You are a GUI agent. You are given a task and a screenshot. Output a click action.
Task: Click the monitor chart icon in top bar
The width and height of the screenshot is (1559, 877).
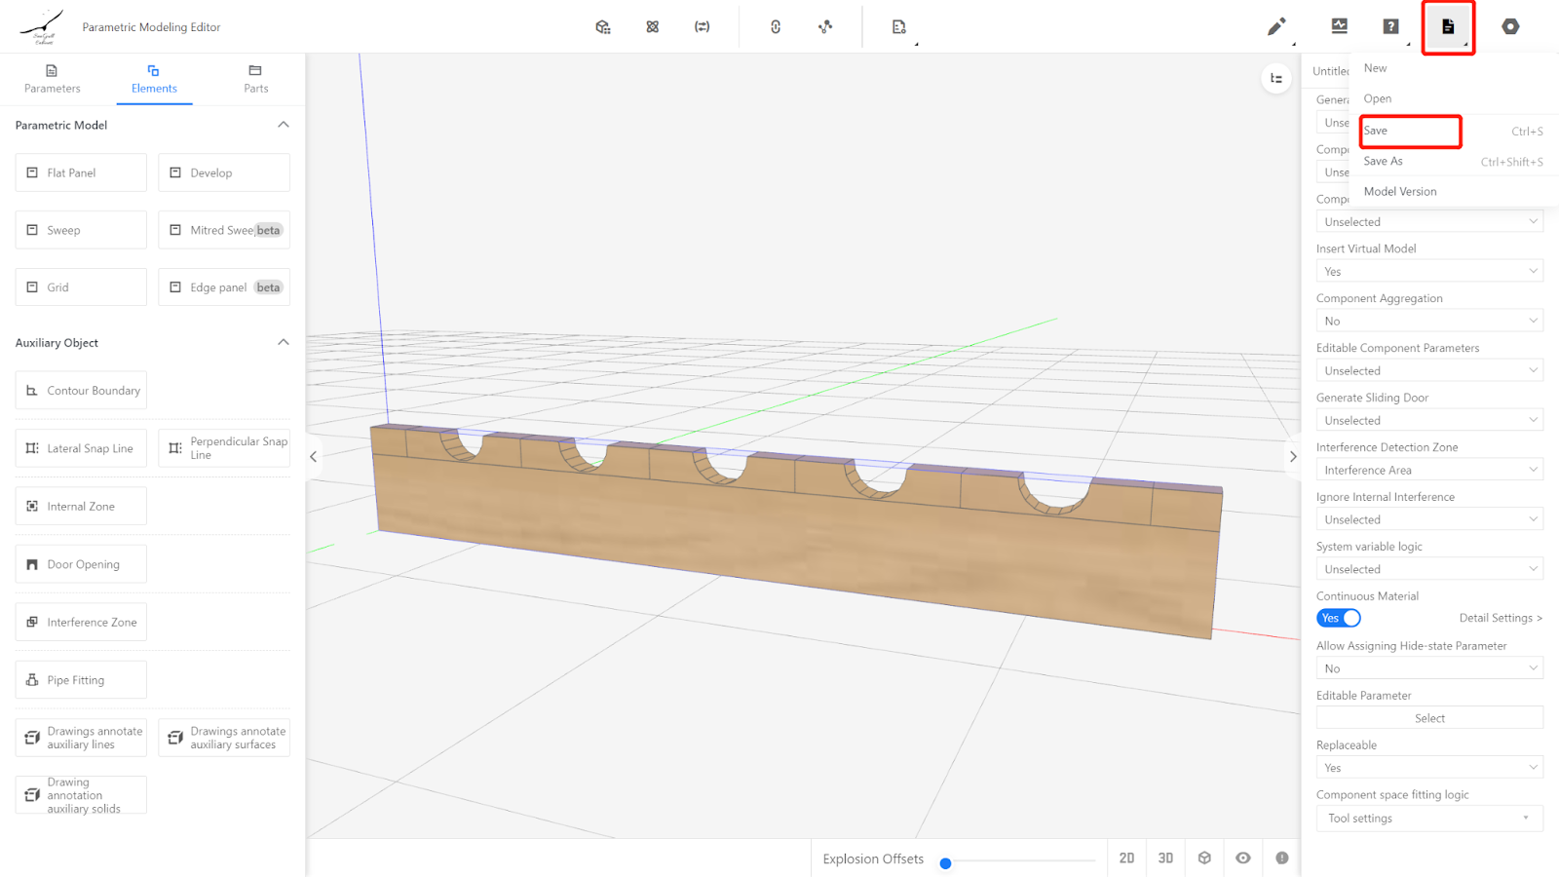pos(1339,27)
